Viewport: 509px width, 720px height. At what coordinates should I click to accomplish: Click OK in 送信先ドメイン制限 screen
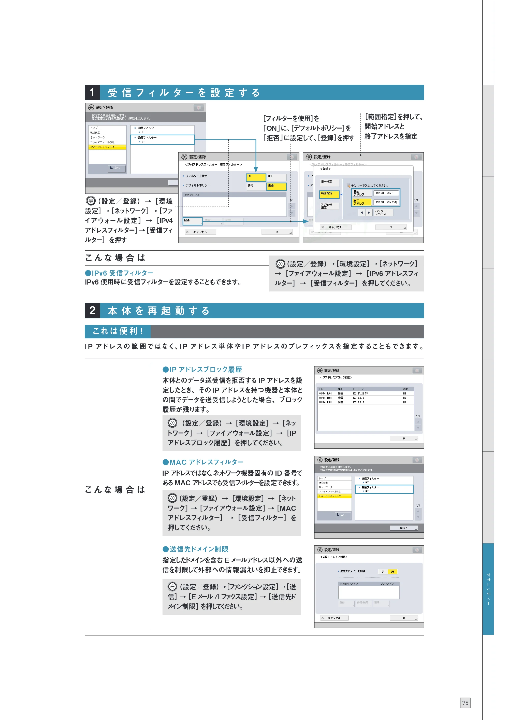(x=404, y=618)
